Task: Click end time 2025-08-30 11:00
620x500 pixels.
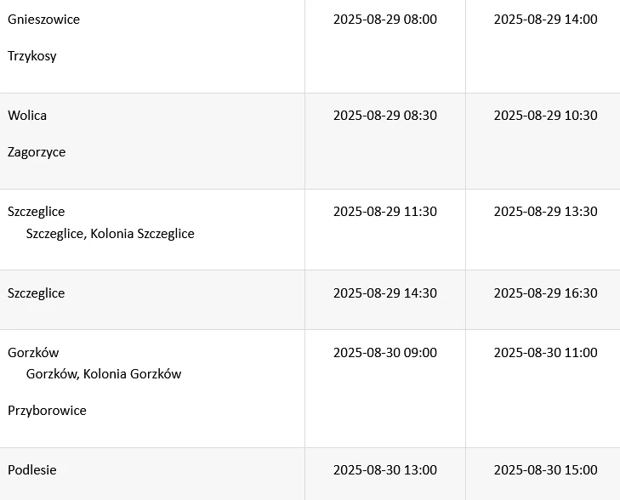Action: (x=546, y=353)
